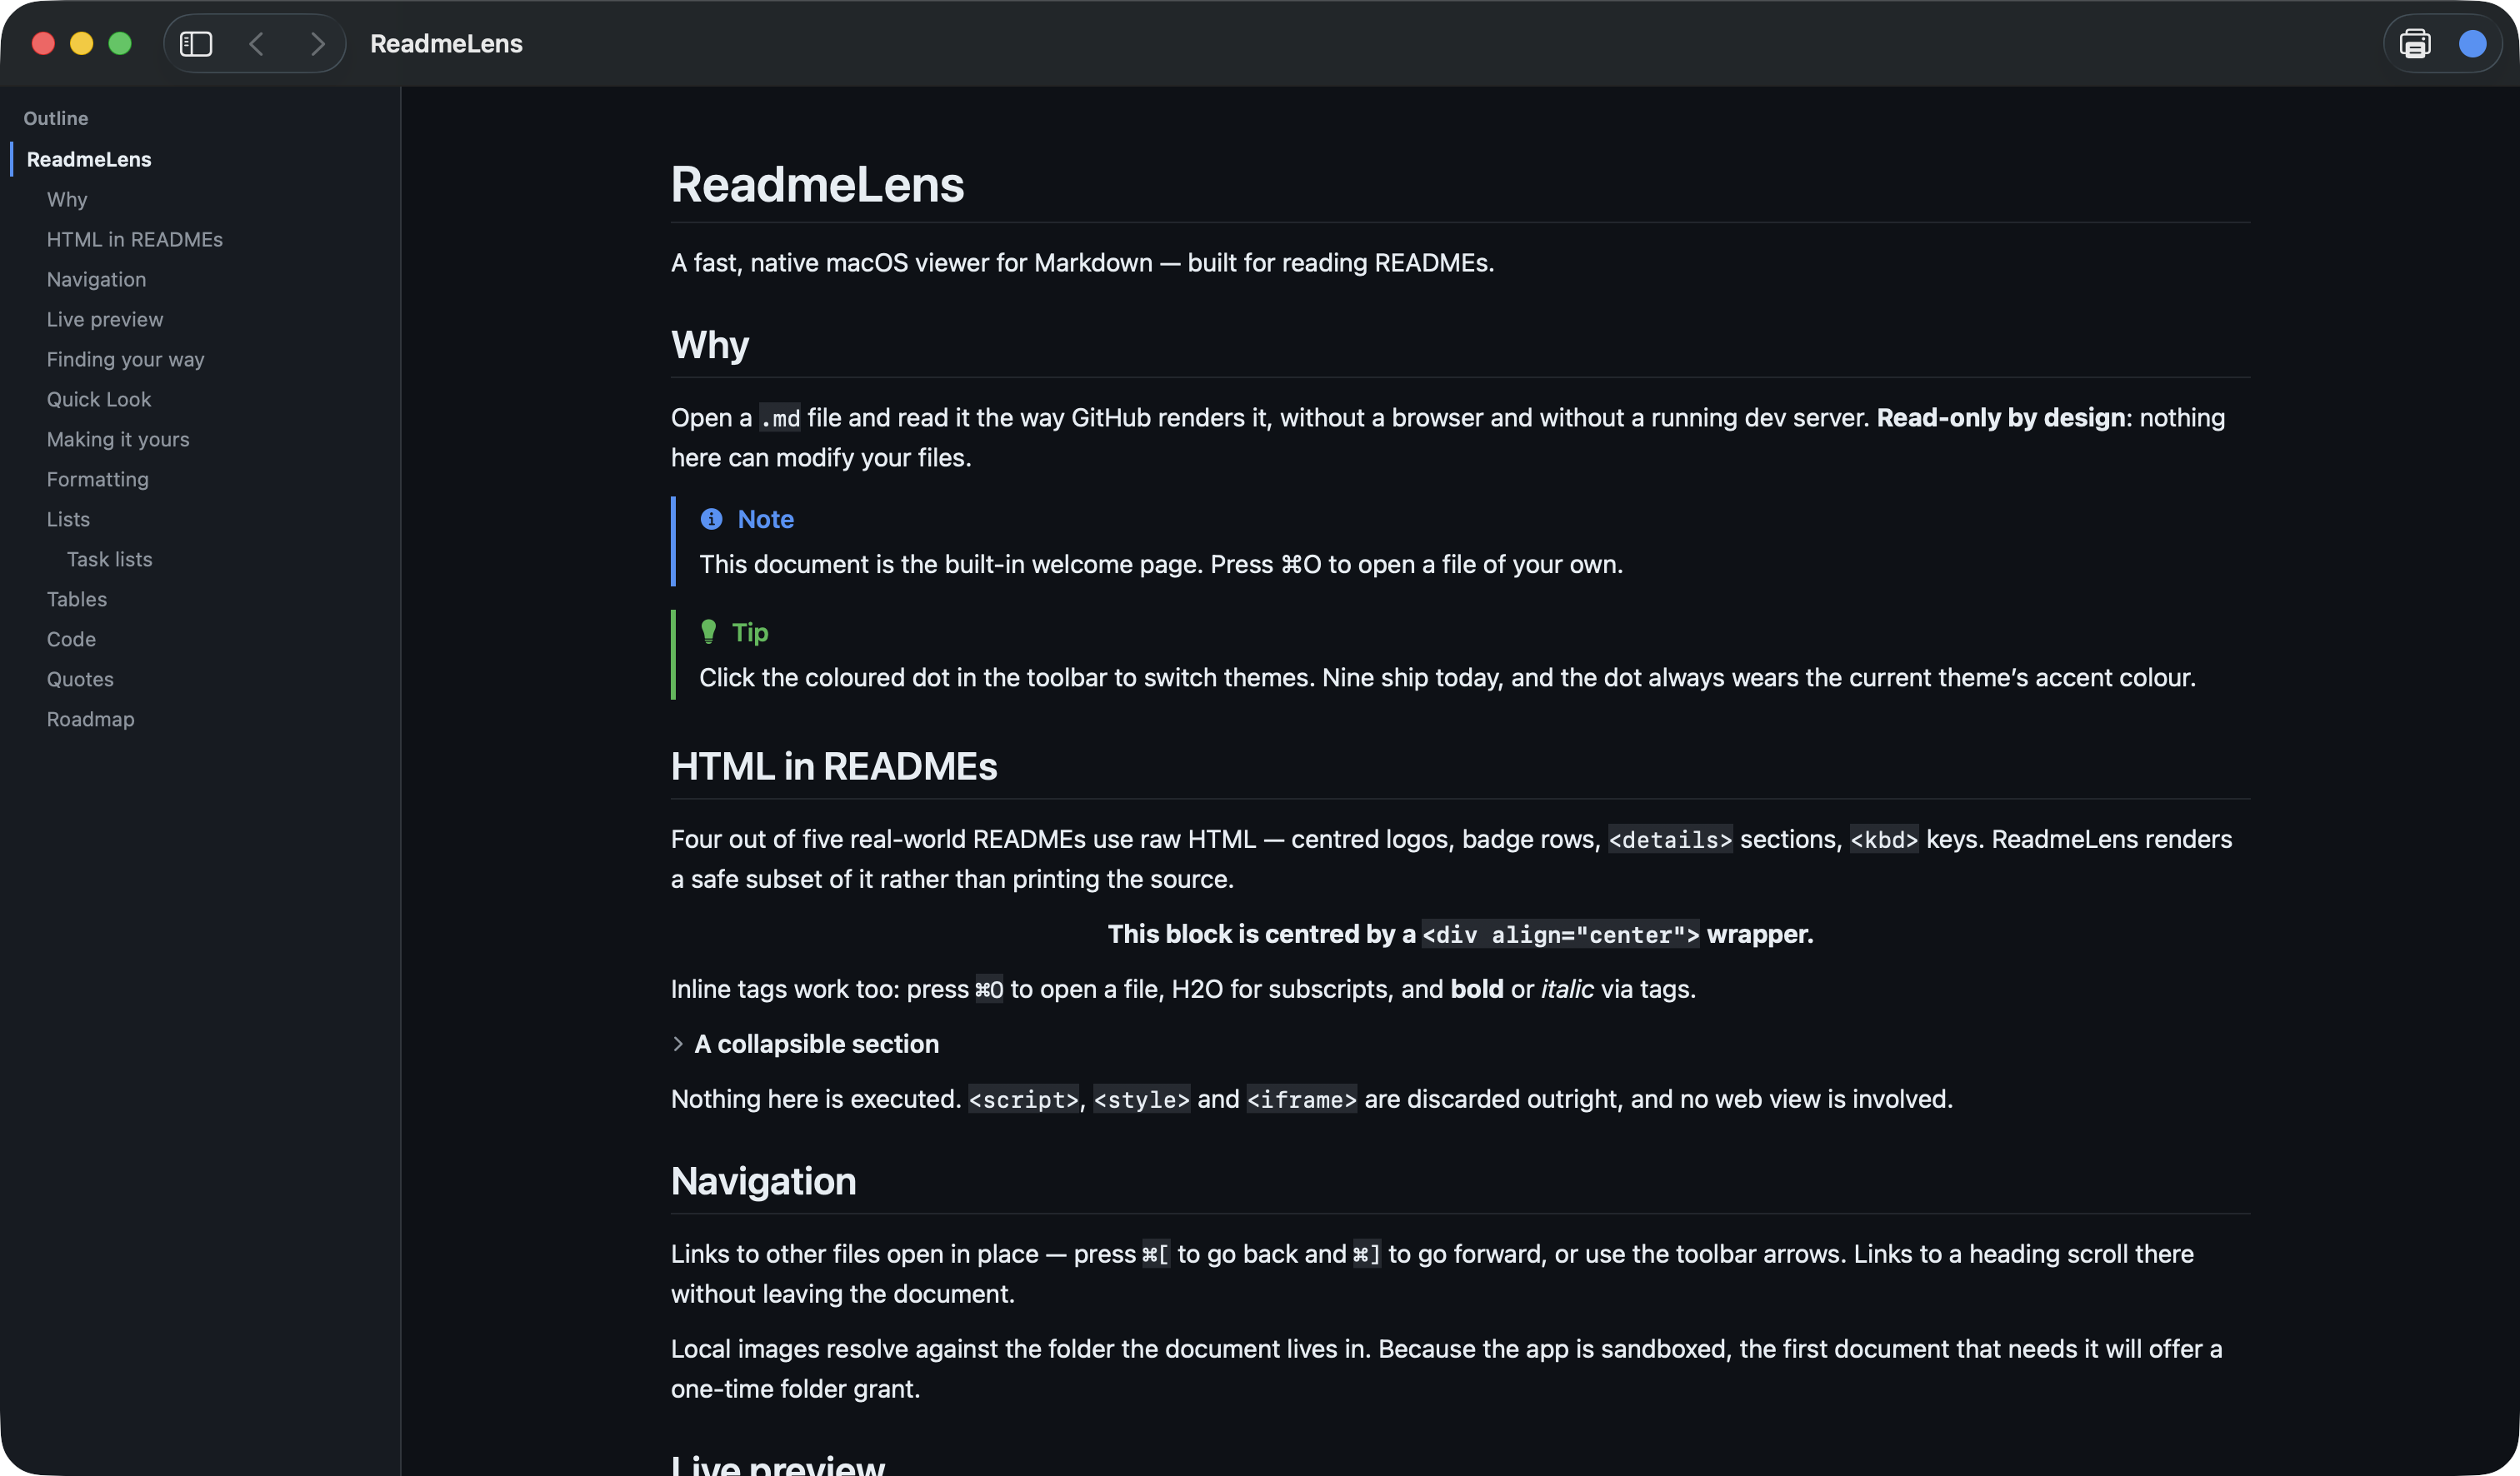Jump to Lists in the outline
The height and width of the screenshot is (1476, 2520).
point(68,519)
